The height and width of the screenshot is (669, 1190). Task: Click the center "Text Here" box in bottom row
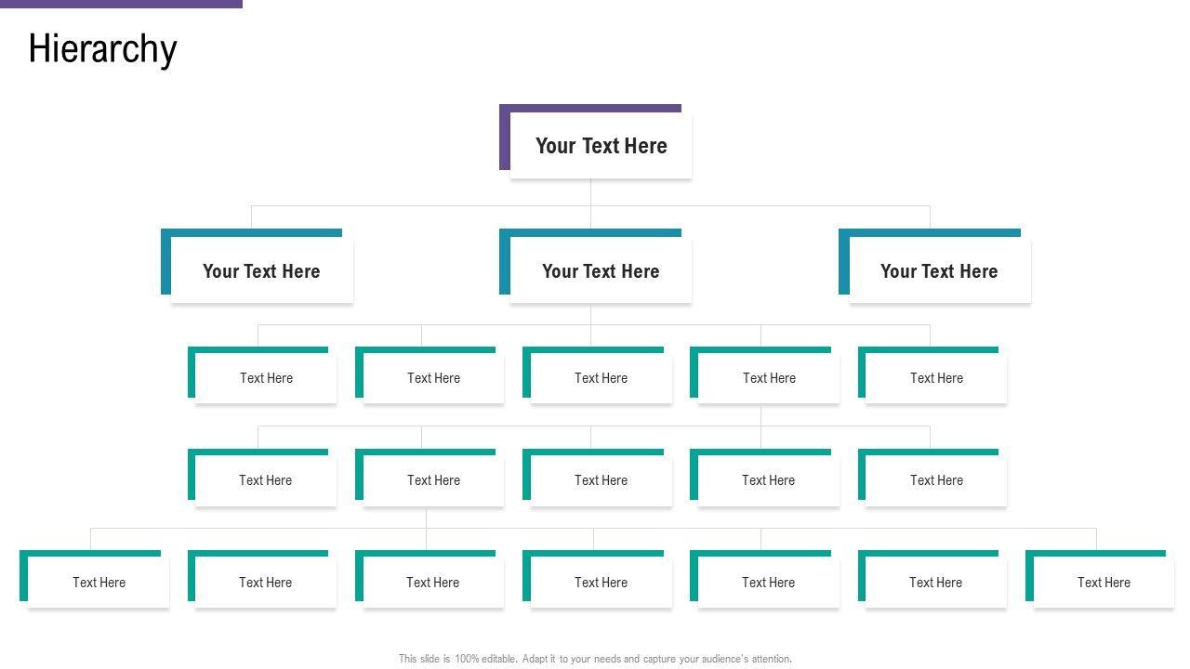click(x=601, y=583)
